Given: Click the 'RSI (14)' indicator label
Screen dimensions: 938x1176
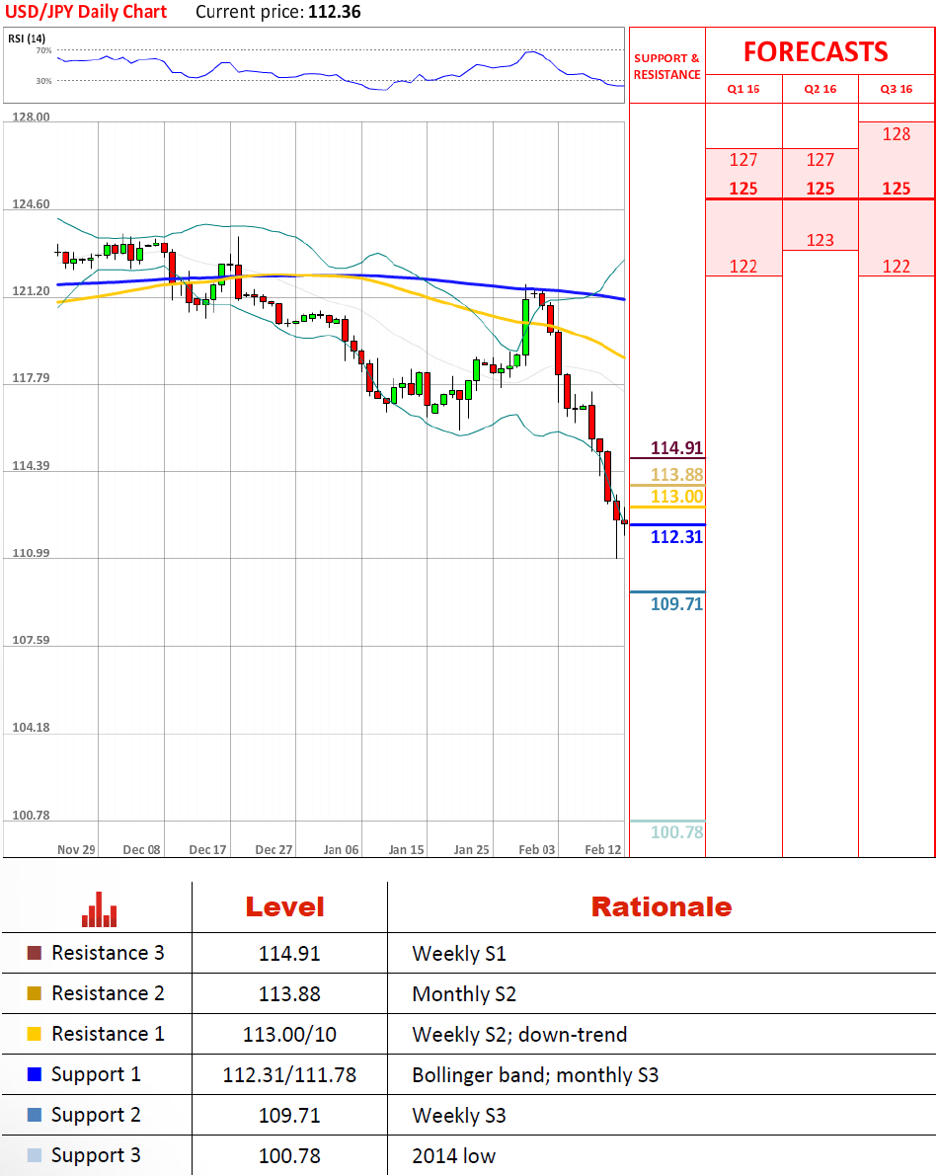Looking at the screenshot, I should pyautogui.click(x=27, y=39).
